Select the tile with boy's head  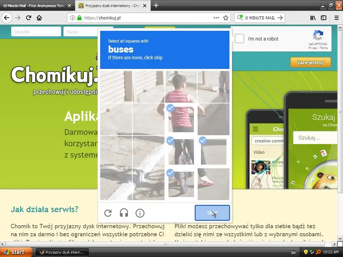click(x=181, y=87)
